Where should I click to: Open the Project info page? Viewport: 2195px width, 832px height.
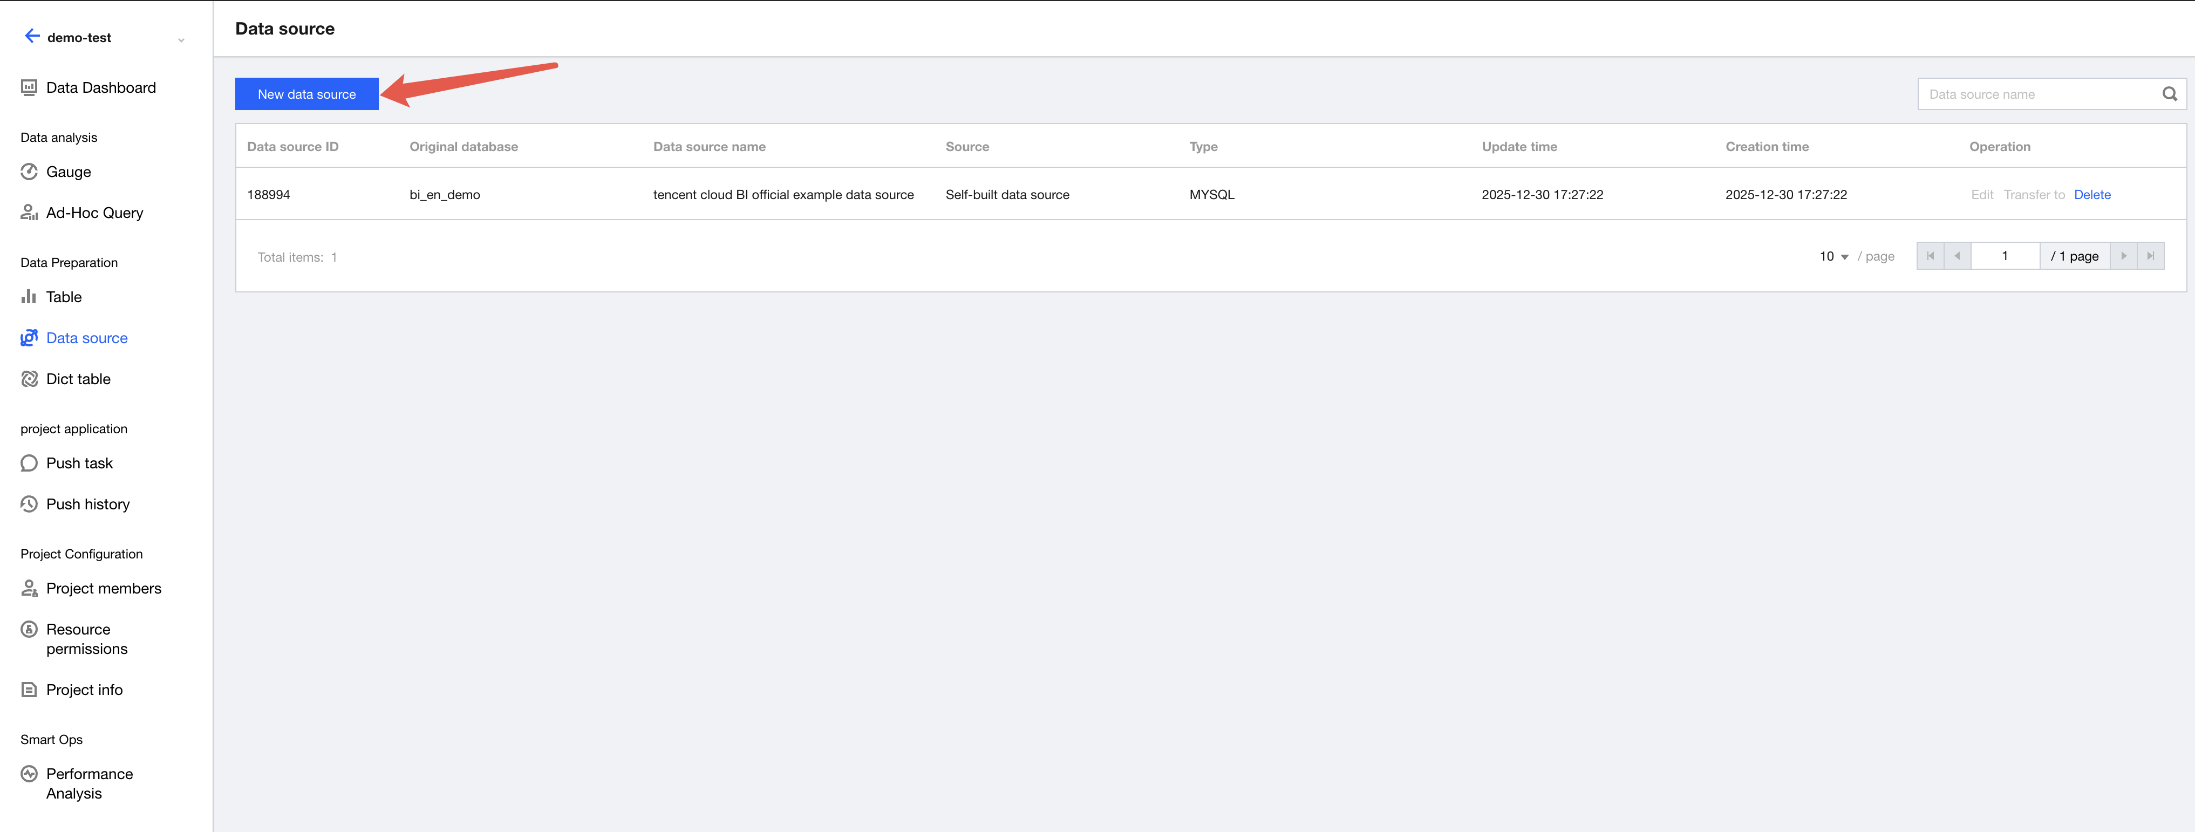(84, 691)
